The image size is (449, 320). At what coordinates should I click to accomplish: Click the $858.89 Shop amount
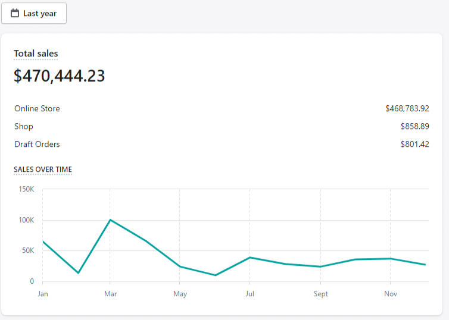coord(414,127)
